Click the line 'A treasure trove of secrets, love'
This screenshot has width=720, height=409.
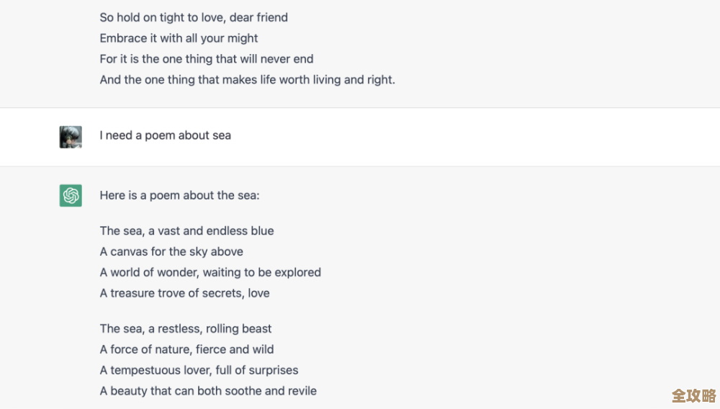coord(184,294)
